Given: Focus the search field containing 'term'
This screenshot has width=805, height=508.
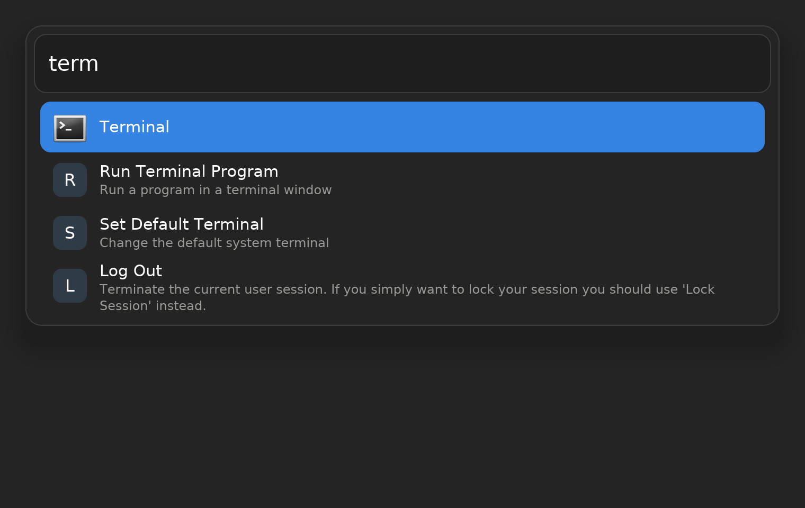Looking at the screenshot, I should coord(402,63).
